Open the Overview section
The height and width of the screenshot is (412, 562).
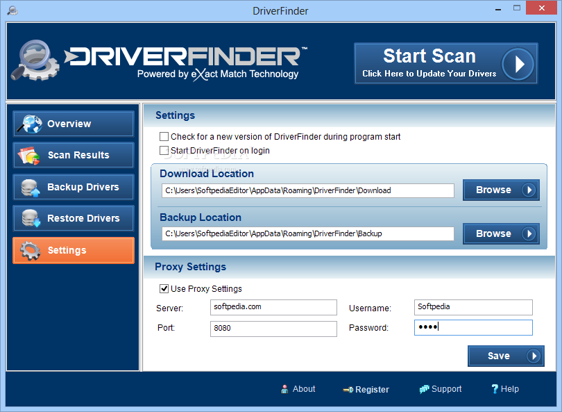(74, 124)
